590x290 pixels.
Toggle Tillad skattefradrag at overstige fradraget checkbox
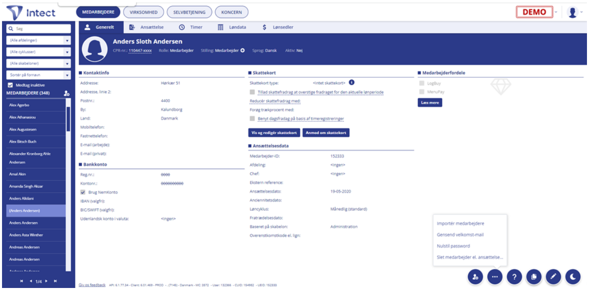click(x=252, y=92)
